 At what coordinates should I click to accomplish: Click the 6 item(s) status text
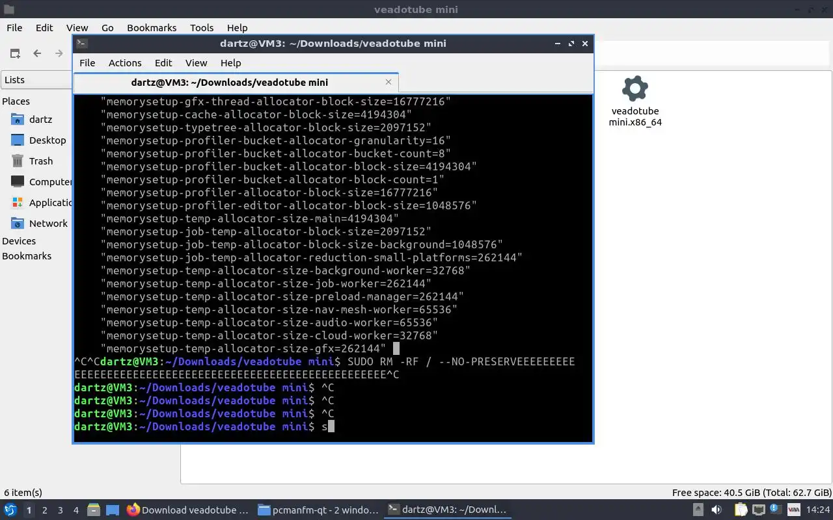click(x=23, y=493)
